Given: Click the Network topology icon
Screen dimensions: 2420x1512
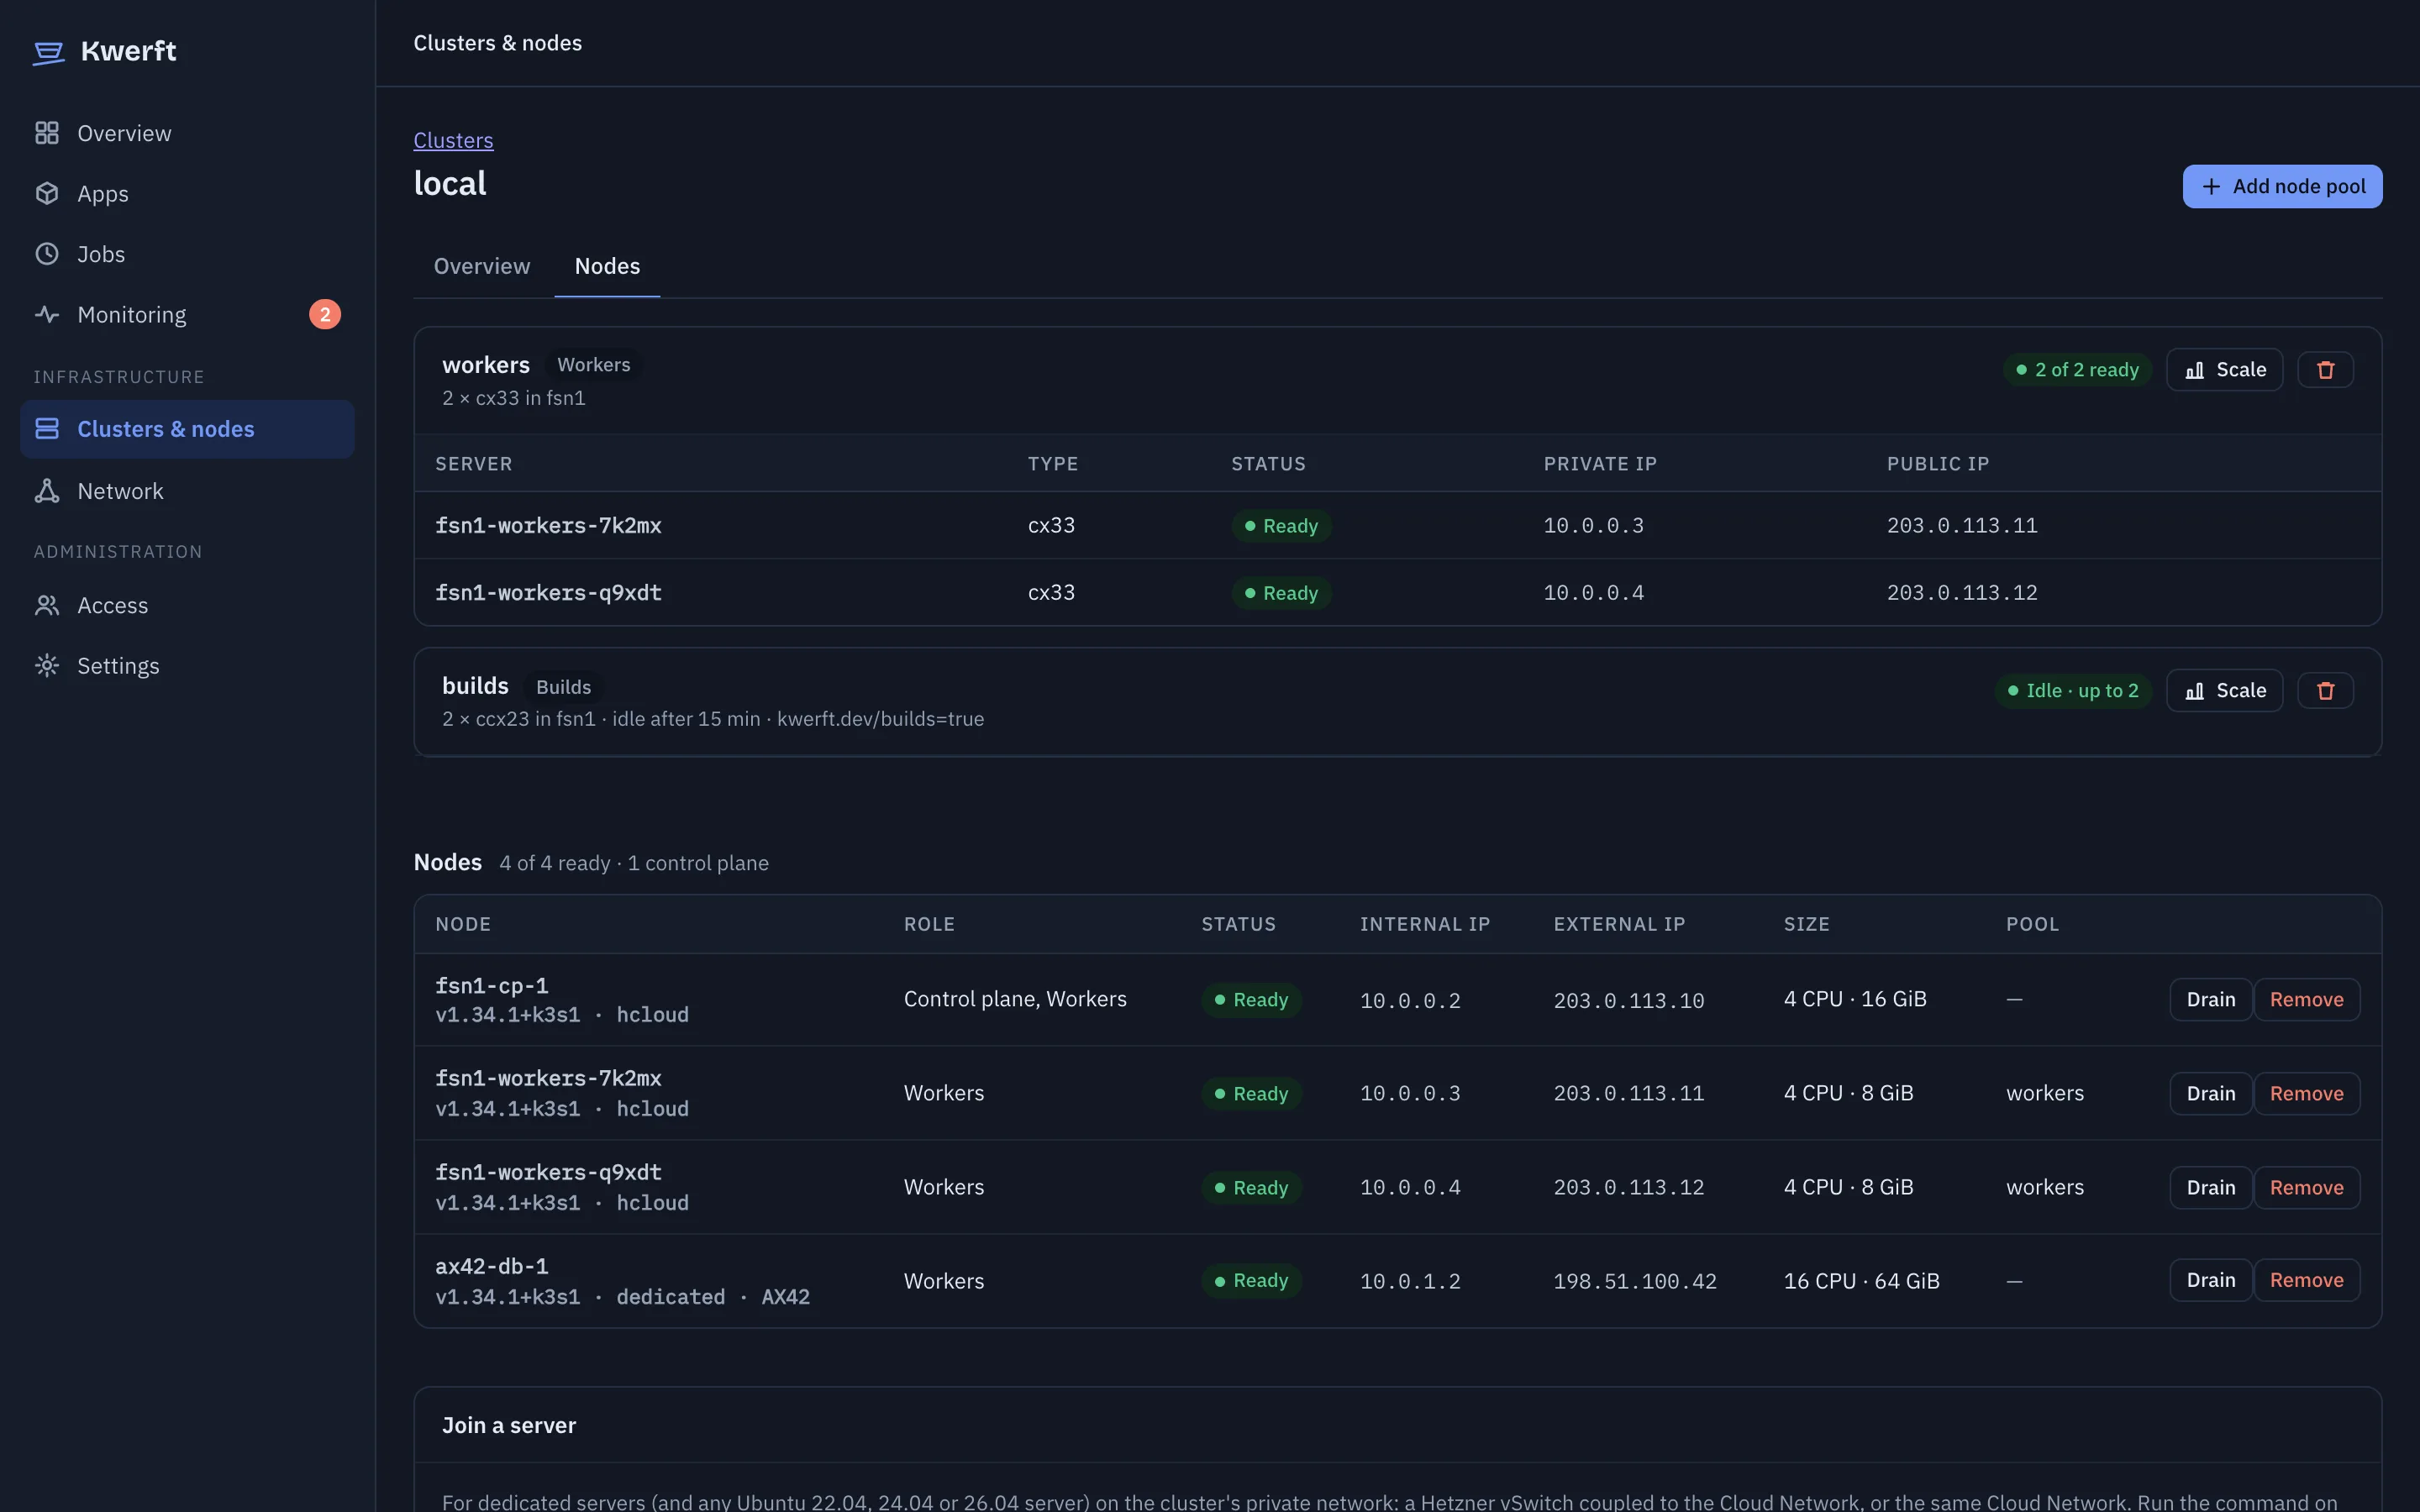Looking at the screenshot, I should 47,491.
